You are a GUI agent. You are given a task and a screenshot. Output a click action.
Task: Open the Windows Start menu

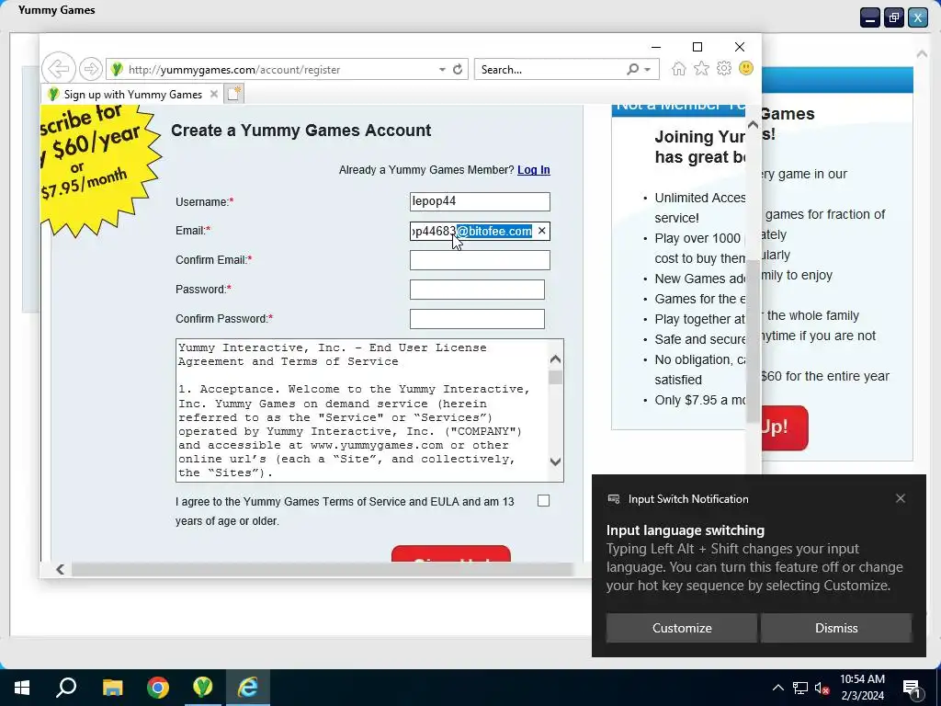[x=22, y=688]
